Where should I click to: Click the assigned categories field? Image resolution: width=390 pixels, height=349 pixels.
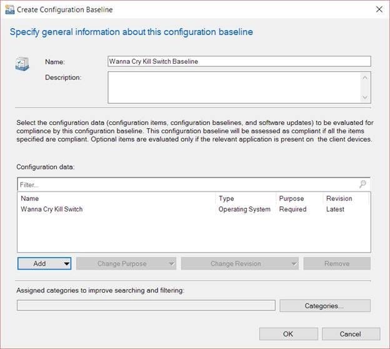point(146,305)
